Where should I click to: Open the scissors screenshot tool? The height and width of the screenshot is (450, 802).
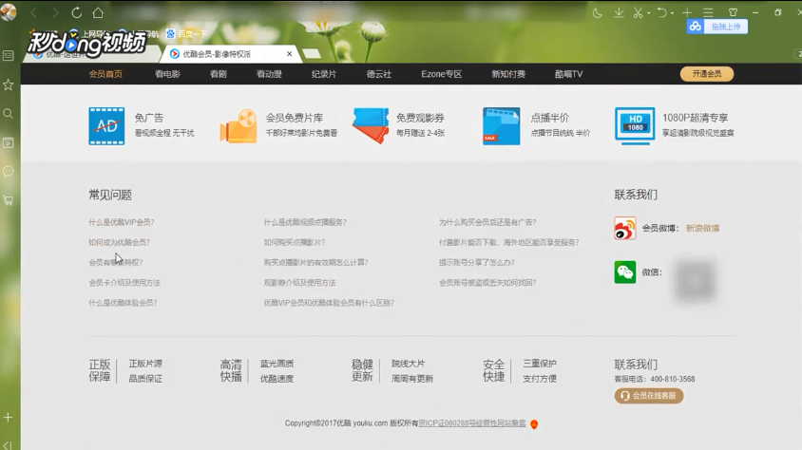pos(638,12)
